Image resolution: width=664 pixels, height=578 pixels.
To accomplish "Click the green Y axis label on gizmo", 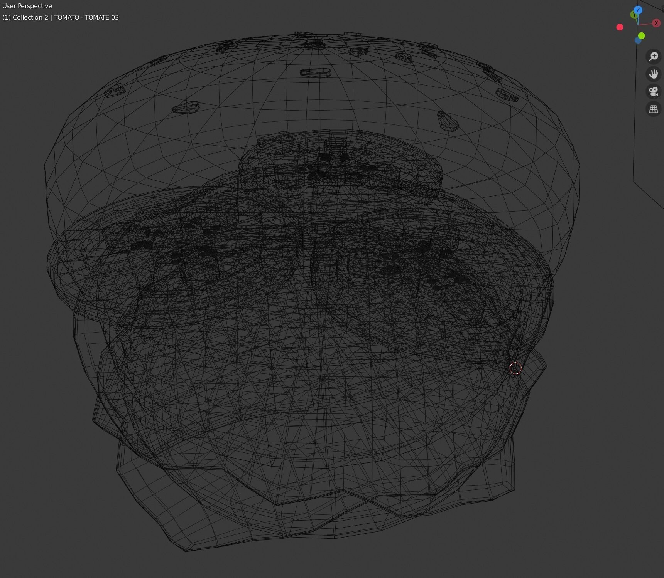I will click(x=634, y=15).
